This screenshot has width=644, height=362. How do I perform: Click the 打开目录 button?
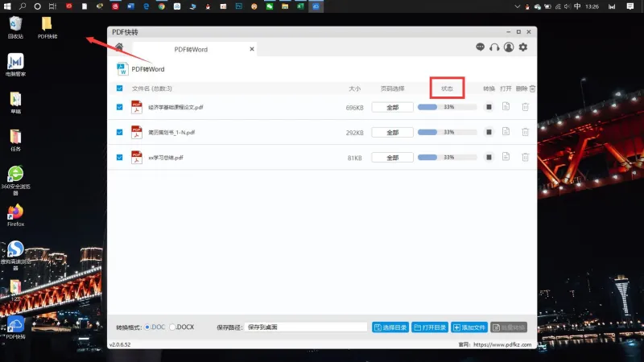tap(430, 327)
